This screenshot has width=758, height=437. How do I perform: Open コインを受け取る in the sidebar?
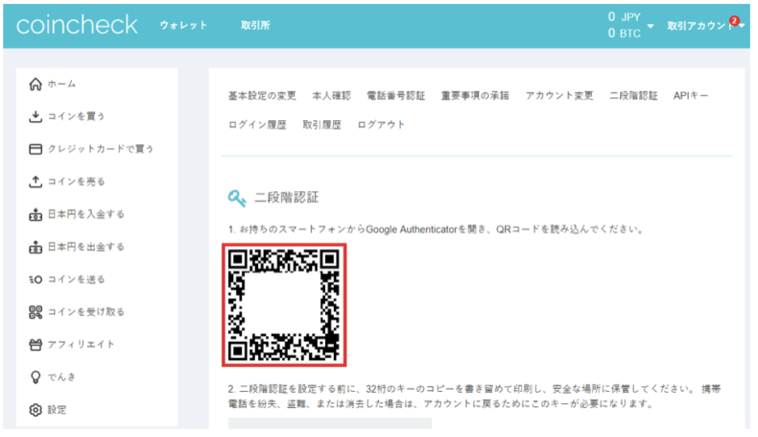85,312
